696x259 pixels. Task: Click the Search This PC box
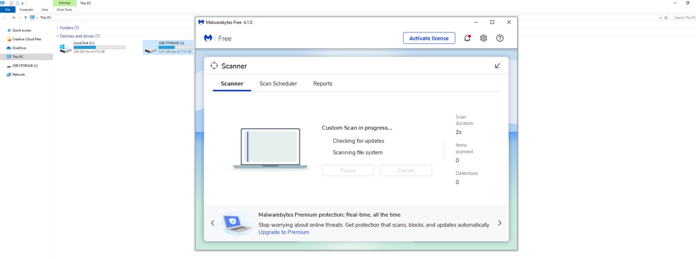click(x=684, y=18)
